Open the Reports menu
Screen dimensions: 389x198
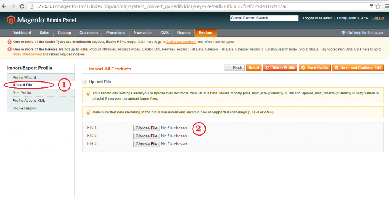(x=184, y=33)
